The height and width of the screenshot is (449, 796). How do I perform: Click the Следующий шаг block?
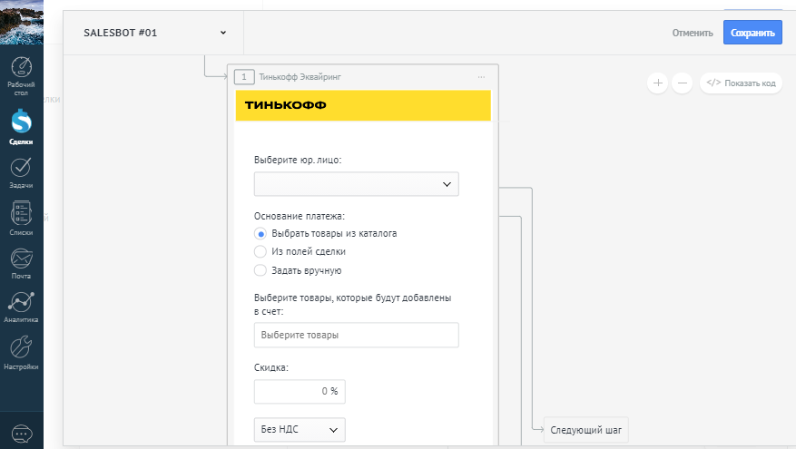pos(585,430)
